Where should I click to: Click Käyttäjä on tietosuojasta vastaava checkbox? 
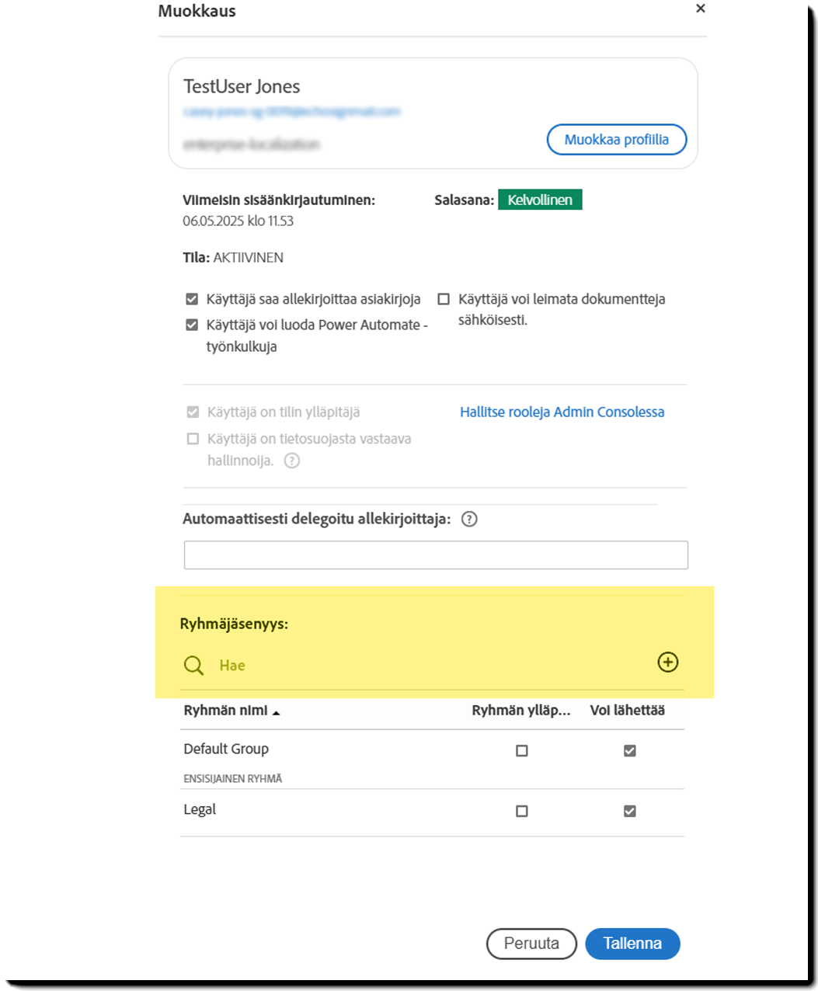pyautogui.click(x=193, y=439)
